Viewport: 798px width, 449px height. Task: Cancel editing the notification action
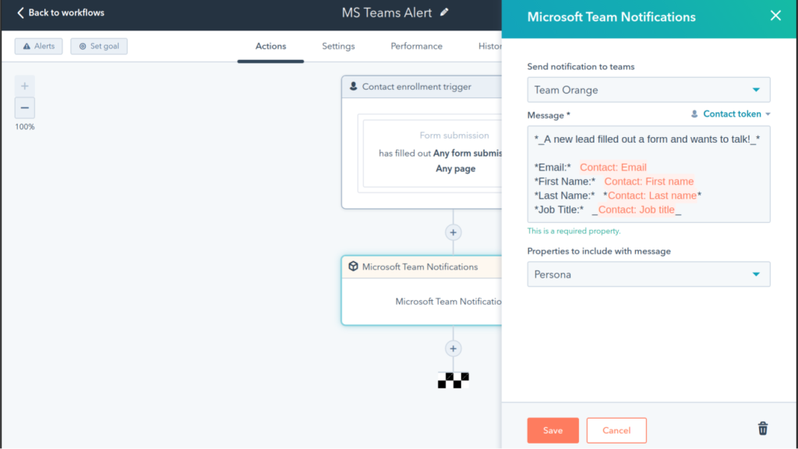tap(616, 430)
